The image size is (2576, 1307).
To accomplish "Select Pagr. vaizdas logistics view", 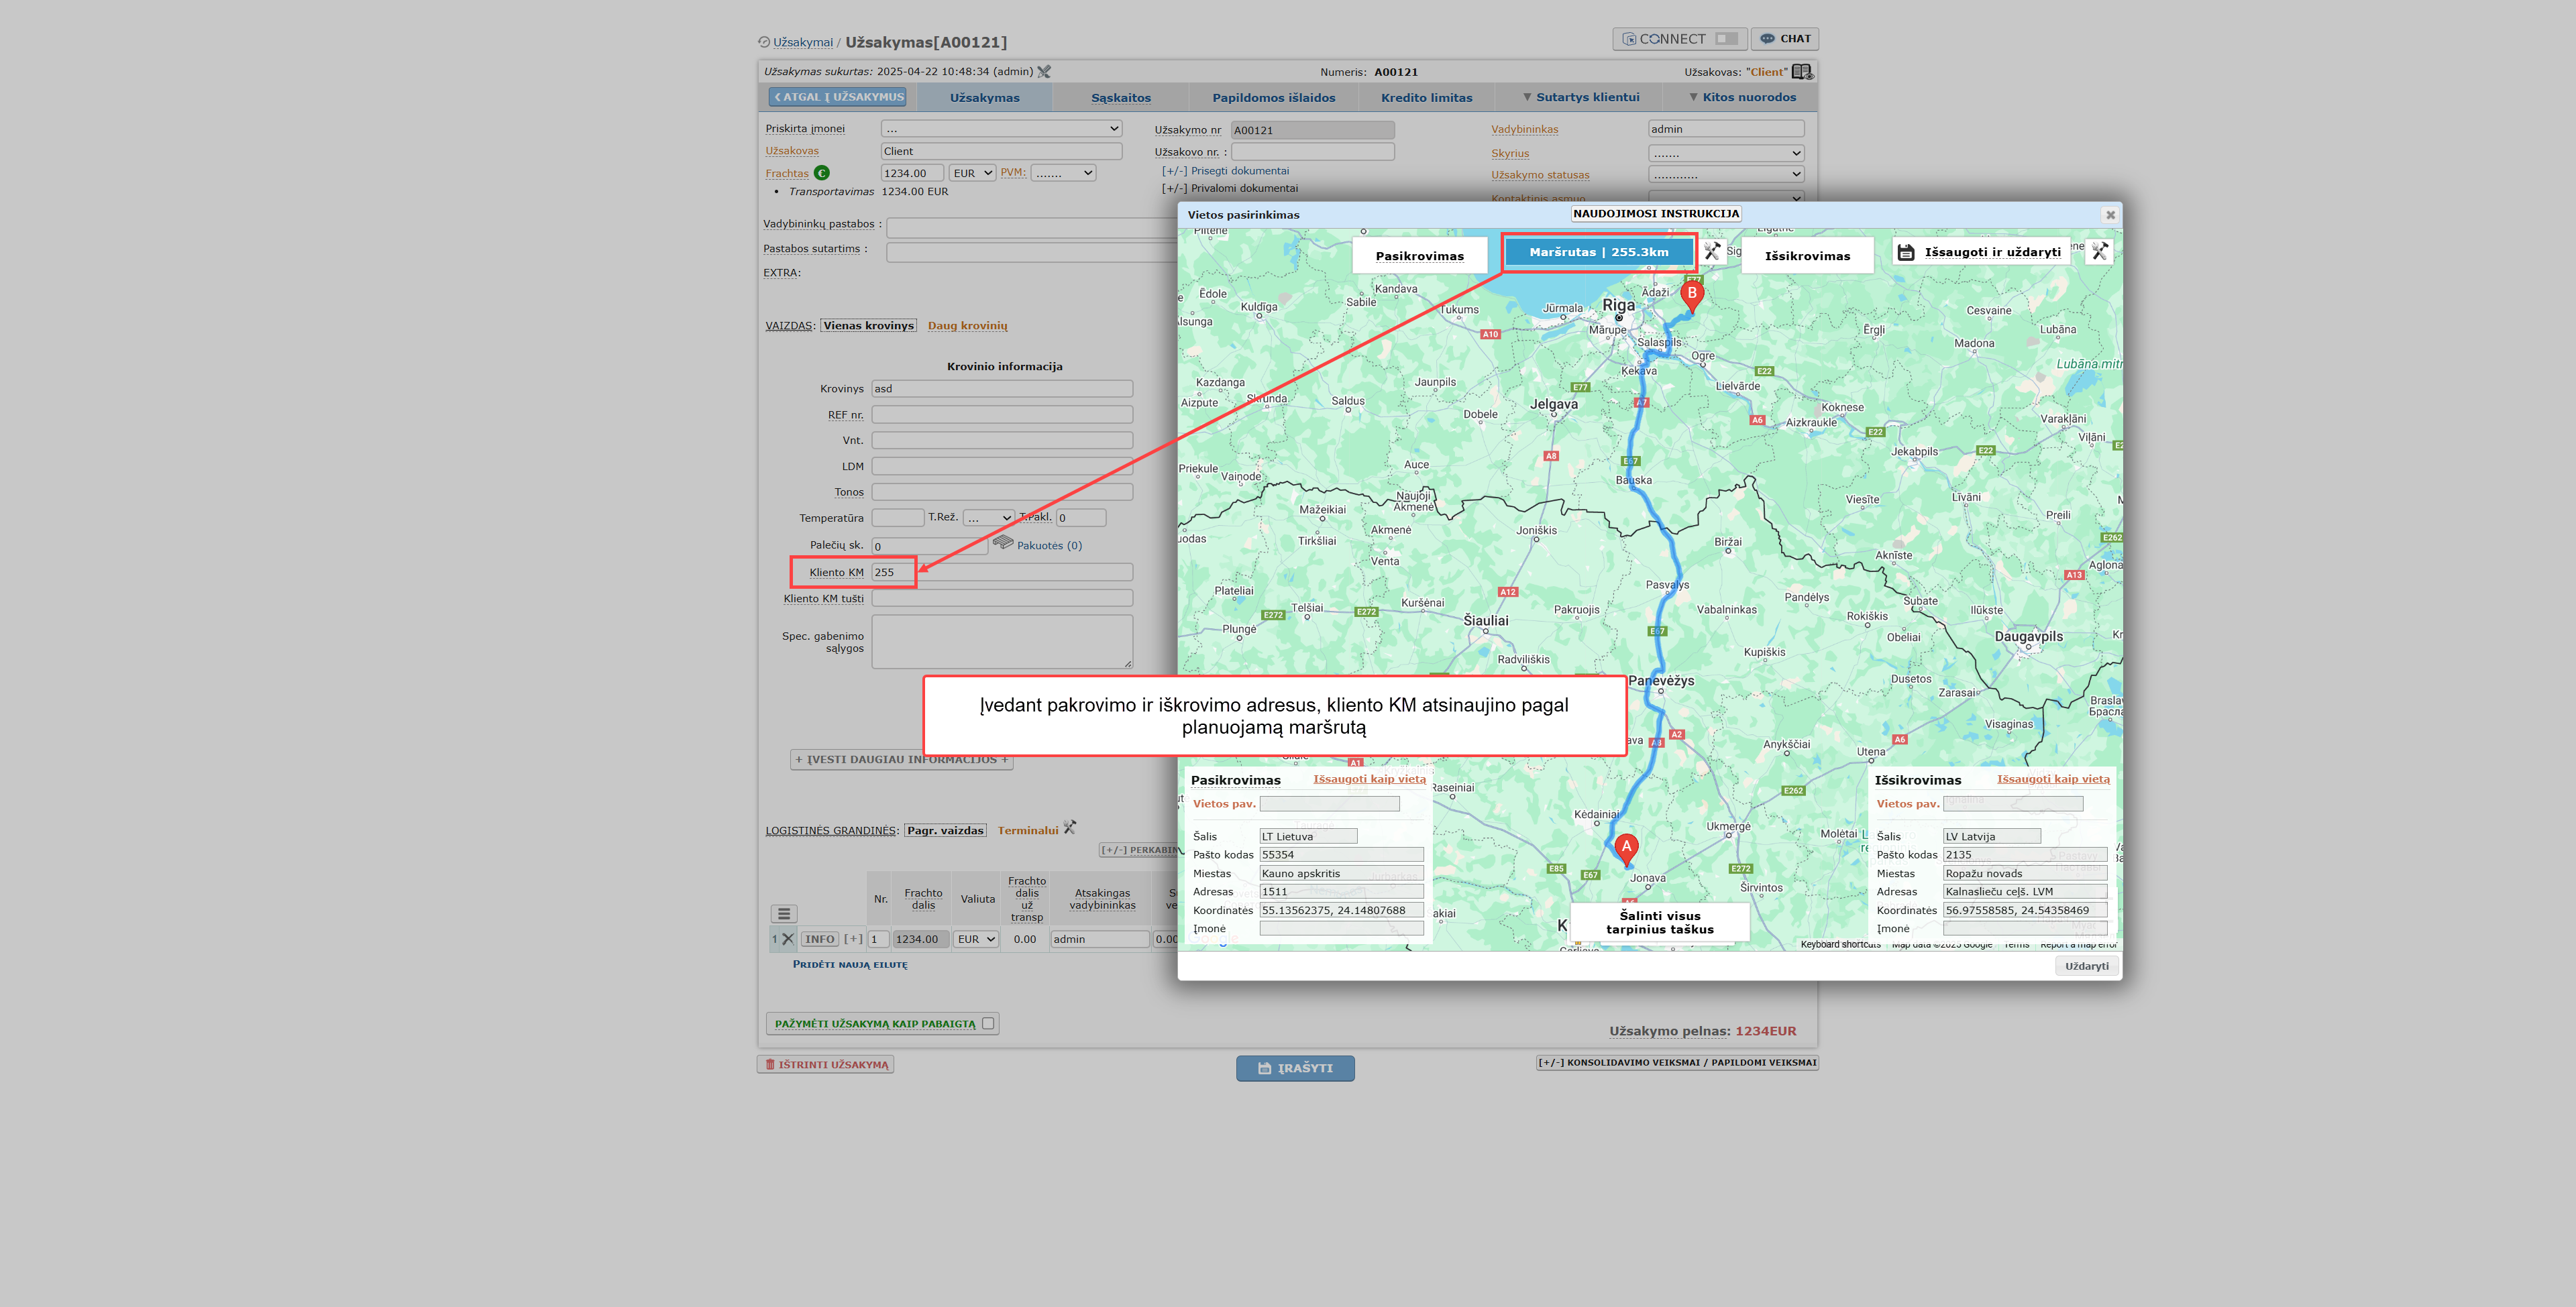I will [945, 831].
